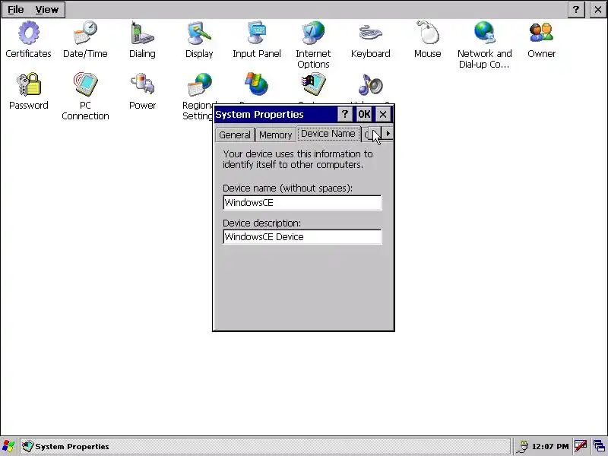This screenshot has width=608, height=456.
Task: Click OK in System Properties dialog
Action: [364, 115]
